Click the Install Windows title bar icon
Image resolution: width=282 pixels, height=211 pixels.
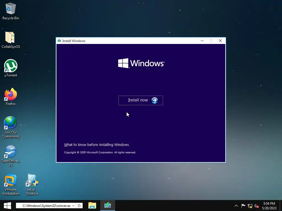(x=59, y=41)
